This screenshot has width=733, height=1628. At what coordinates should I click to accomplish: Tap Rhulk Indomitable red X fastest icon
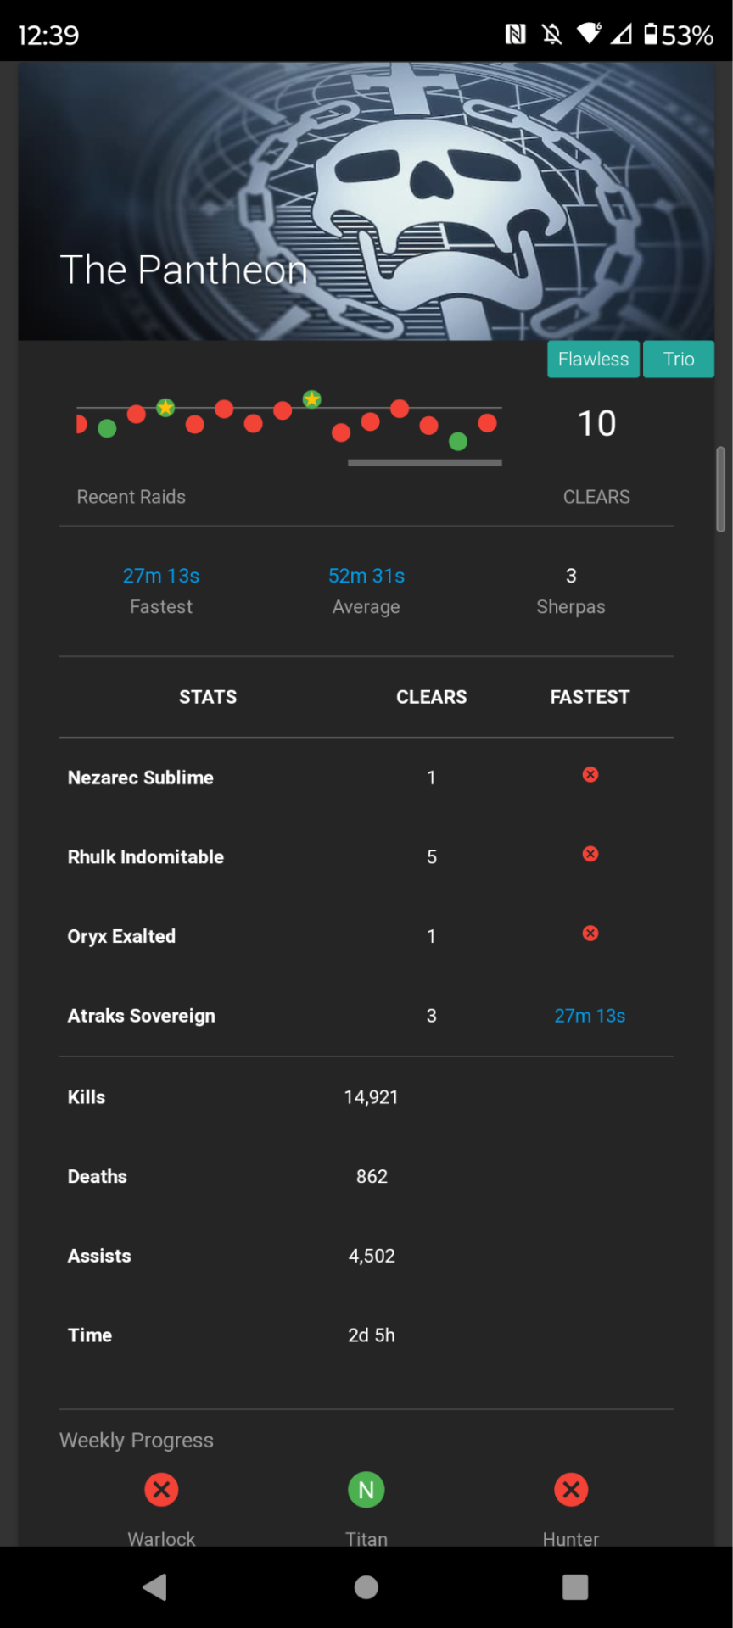[590, 854]
